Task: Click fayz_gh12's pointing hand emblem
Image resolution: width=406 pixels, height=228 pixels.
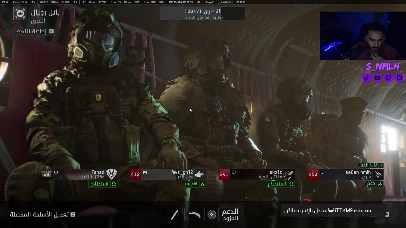Action: coord(199,174)
